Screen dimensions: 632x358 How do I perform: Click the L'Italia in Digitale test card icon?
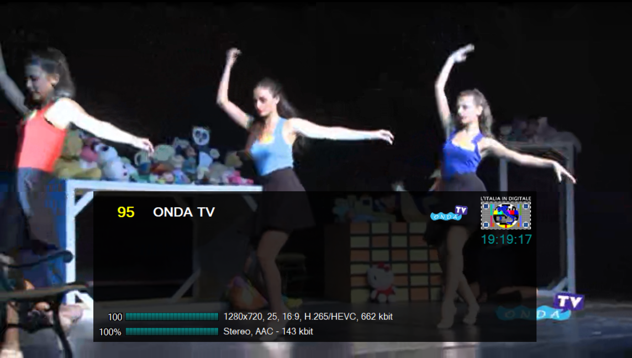click(505, 215)
